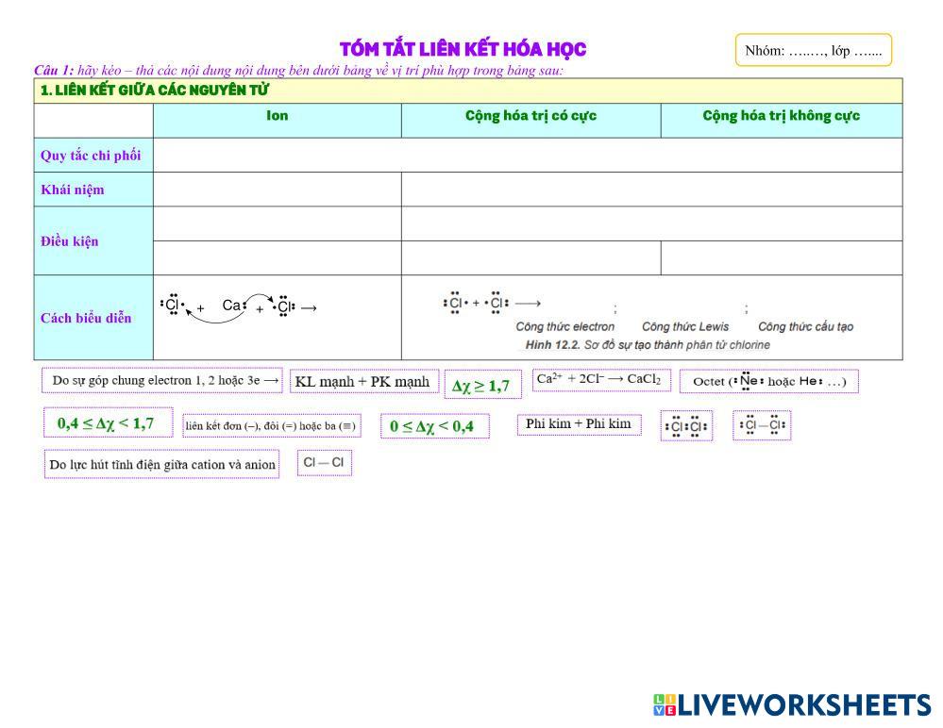Select 'Do lực hút tĩnh điện' card
The image size is (943, 728).
[161, 464]
